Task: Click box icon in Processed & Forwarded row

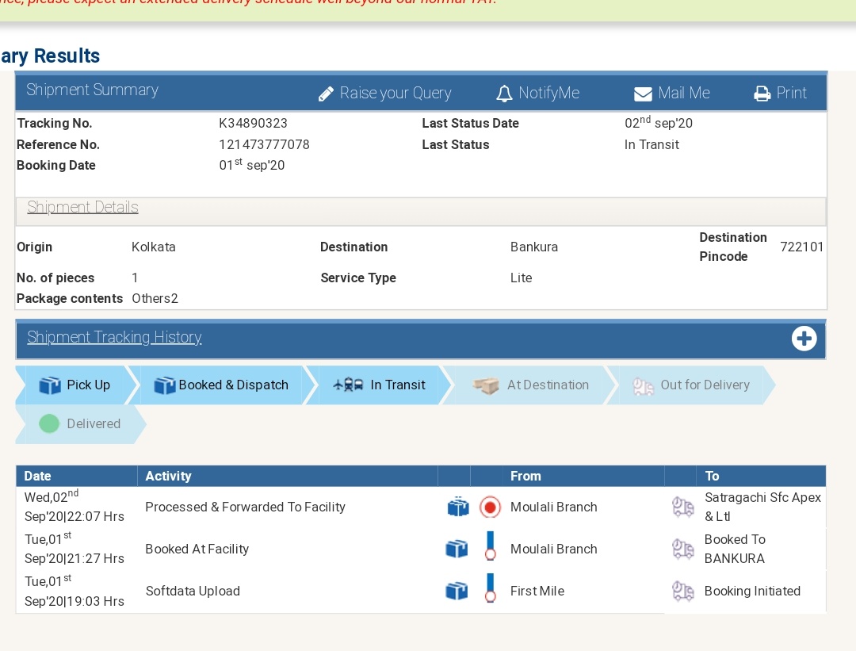Action: point(458,507)
